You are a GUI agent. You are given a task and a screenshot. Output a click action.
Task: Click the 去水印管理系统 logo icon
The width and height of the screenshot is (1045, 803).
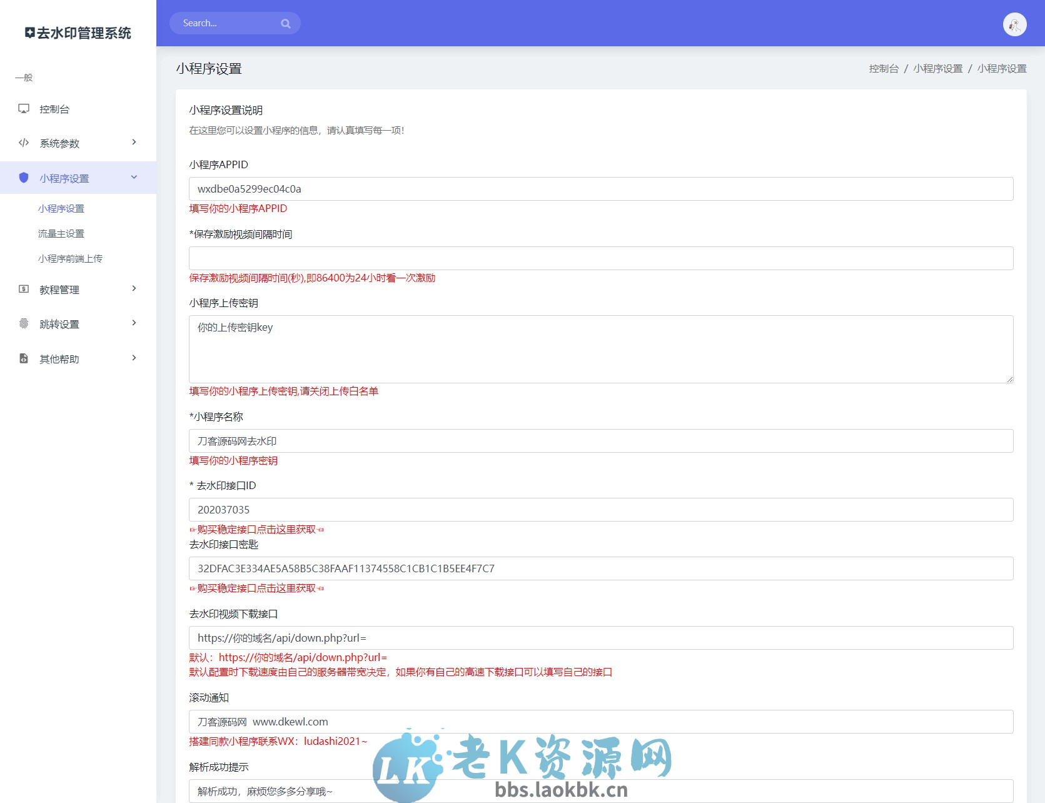pyautogui.click(x=29, y=33)
